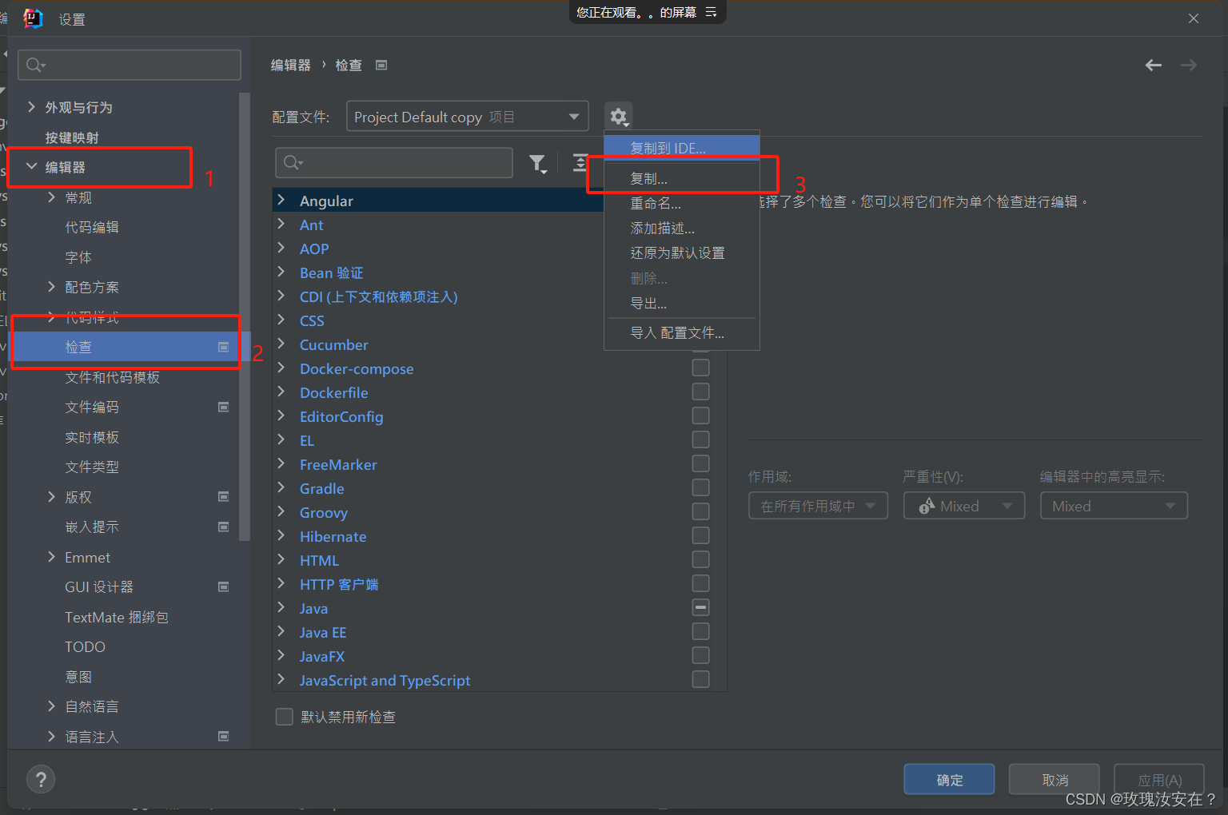Click the settings sidebar vertical scrollbar
The image size is (1228, 815).
coord(245,316)
